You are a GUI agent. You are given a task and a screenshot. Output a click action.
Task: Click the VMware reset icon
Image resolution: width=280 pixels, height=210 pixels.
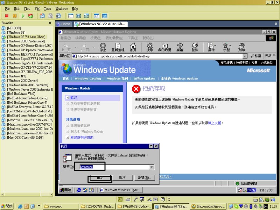pos(31,16)
